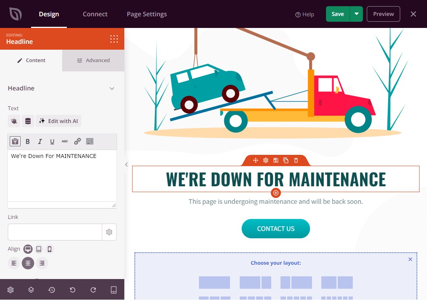Duplicate the headline block

point(286,160)
